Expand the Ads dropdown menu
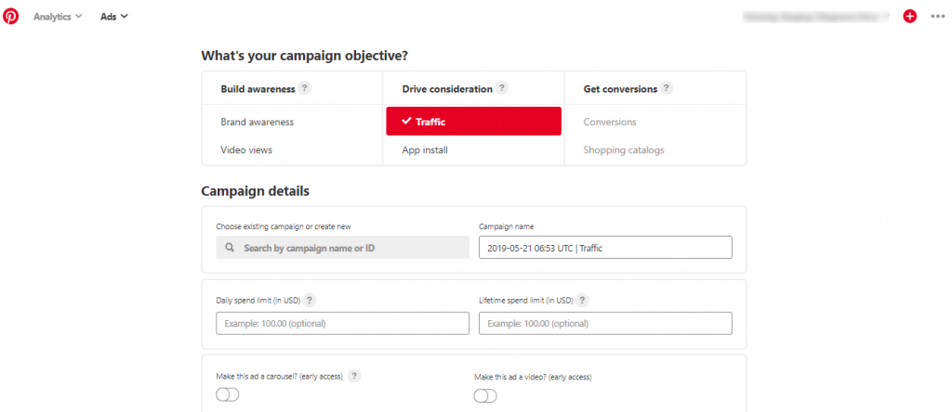This screenshot has width=952, height=412. click(x=114, y=17)
